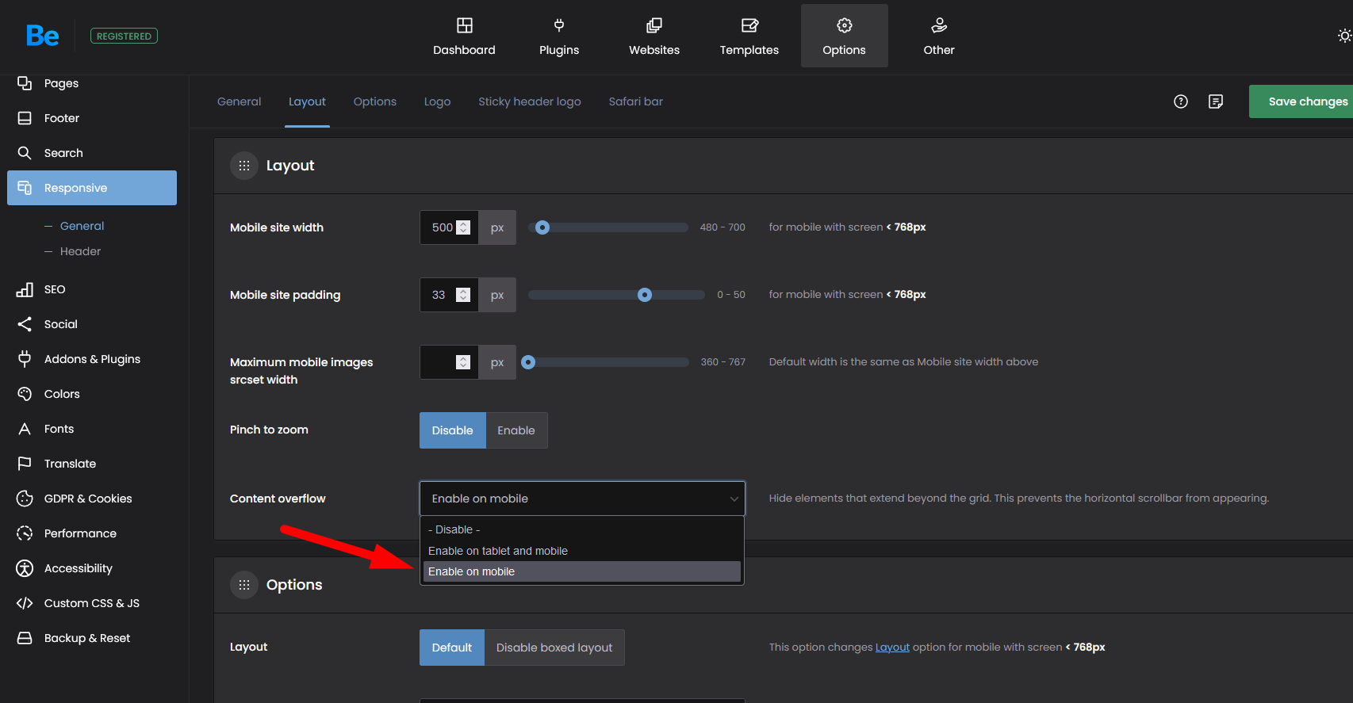
Task: Click the Maximum mobile images srcset width field
Action: coord(449,362)
